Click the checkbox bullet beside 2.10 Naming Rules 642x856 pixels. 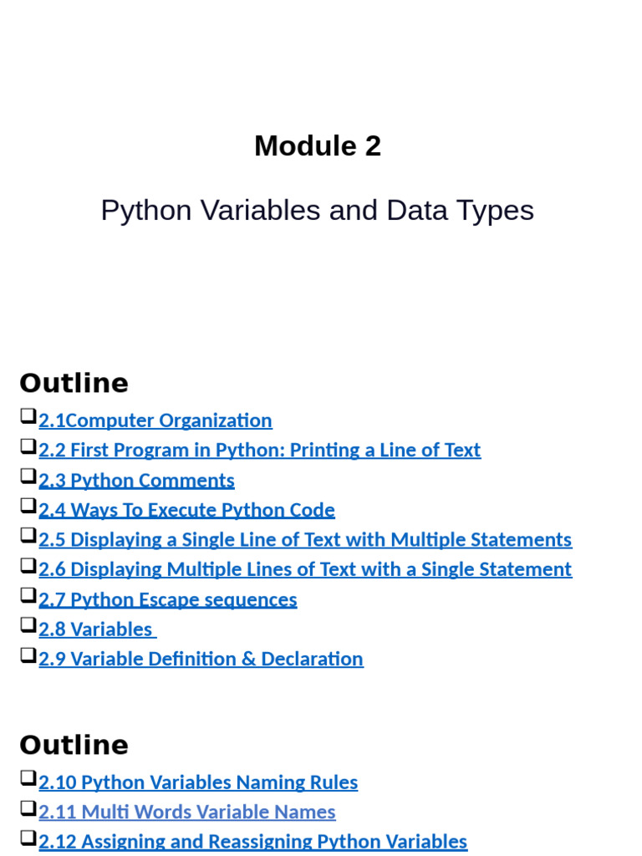tap(28, 778)
